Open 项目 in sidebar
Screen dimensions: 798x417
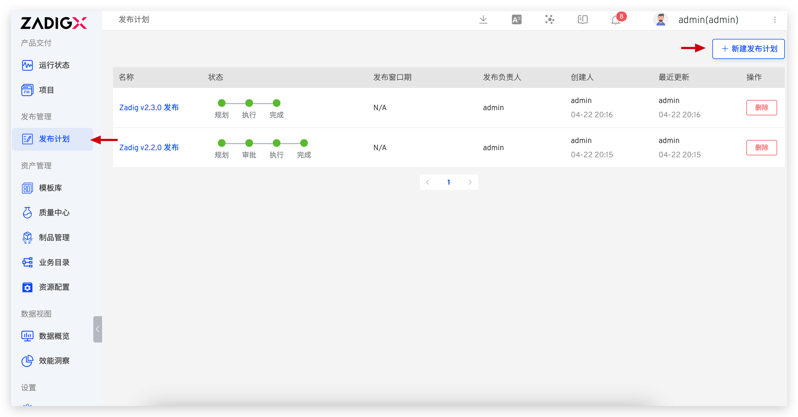[x=46, y=90]
